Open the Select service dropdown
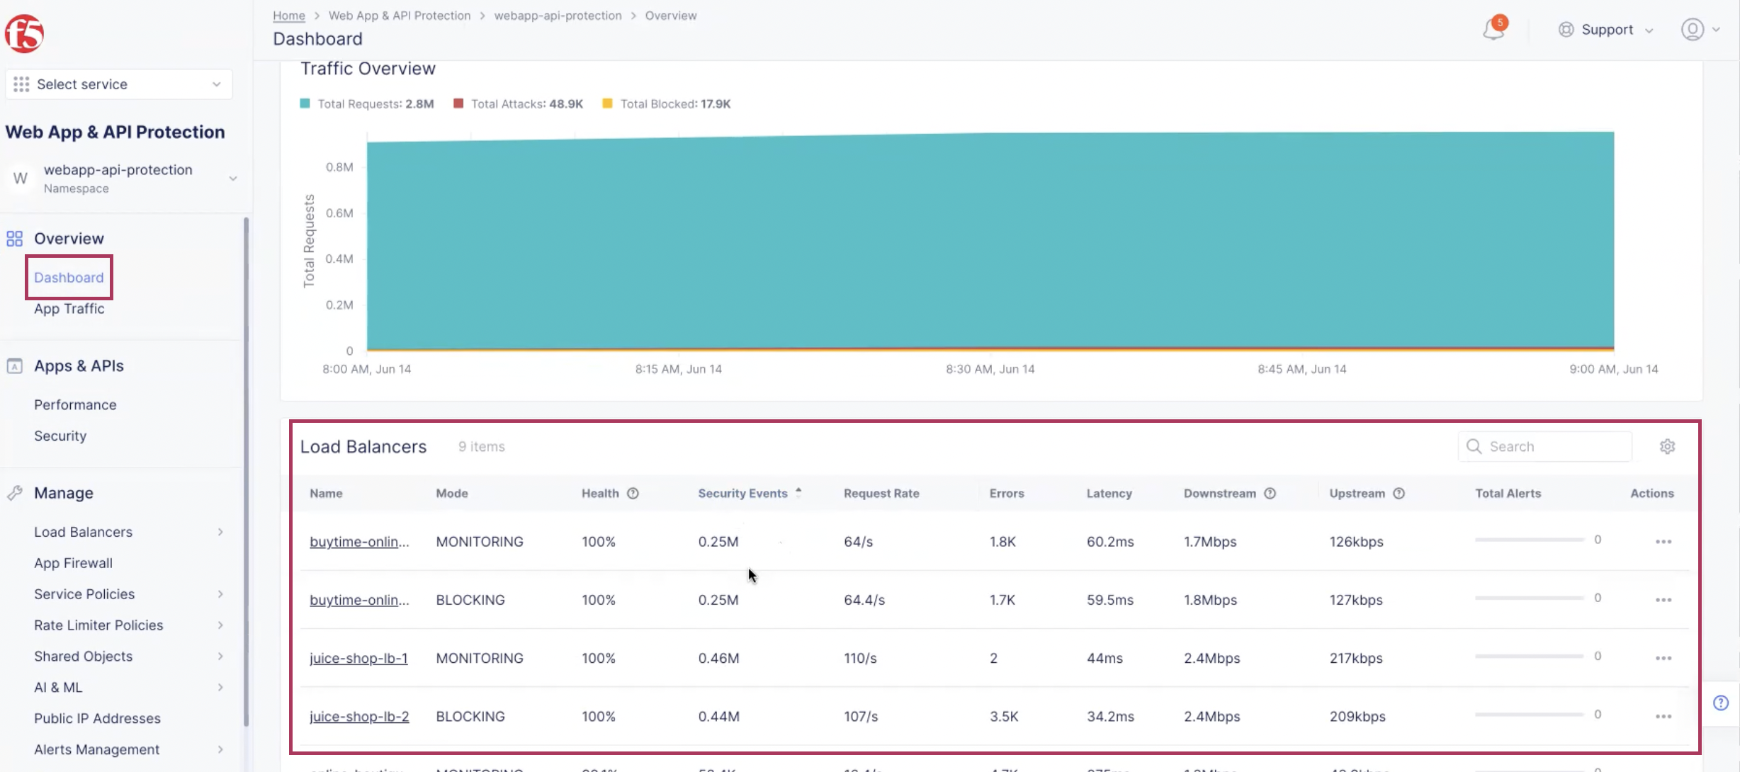Viewport: 1740px width, 772px height. click(x=118, y=84)
